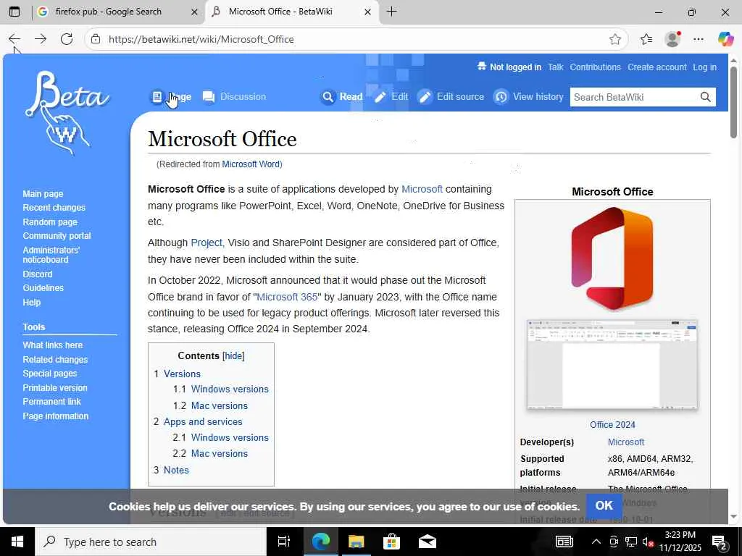The height and width of the screenshot is (556, 742).
Task: Click the Edit tab
Action: pos(391,97)
